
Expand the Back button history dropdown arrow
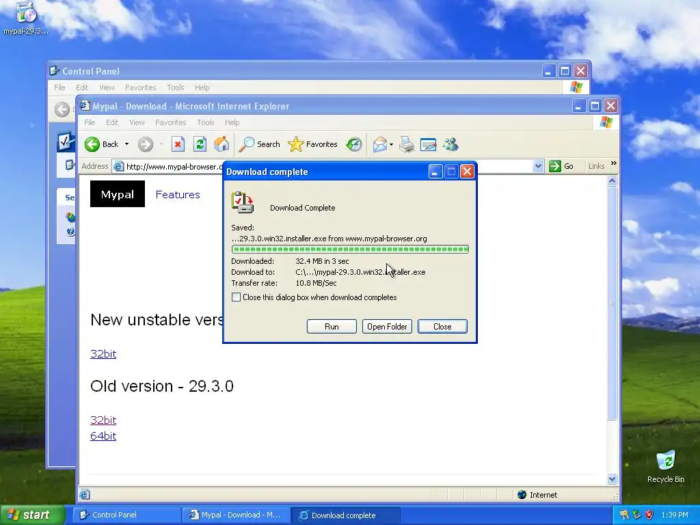pos(126,144)
